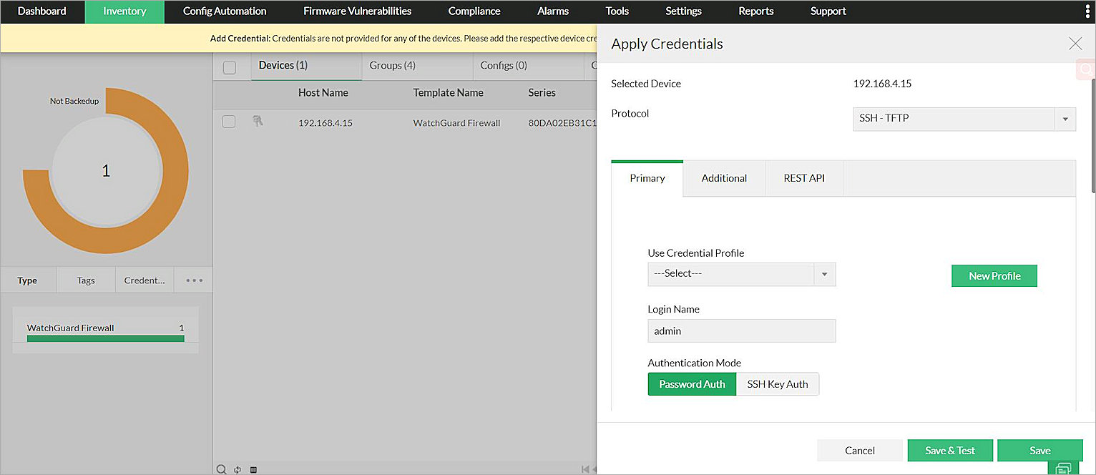
Task: Switch to the REST API tab
Action: 804,178
